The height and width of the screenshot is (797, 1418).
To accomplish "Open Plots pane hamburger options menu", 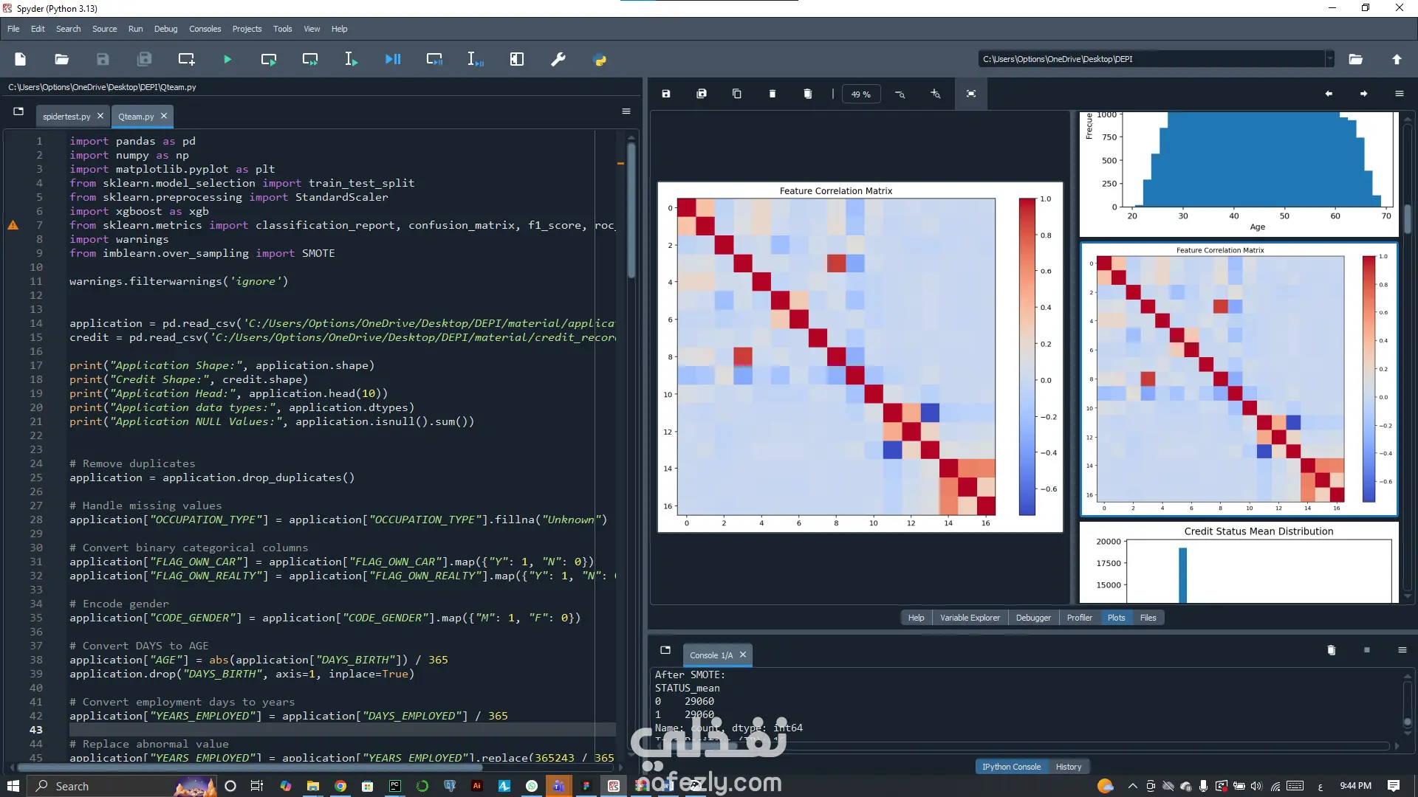I will (x=1399, y=94).
